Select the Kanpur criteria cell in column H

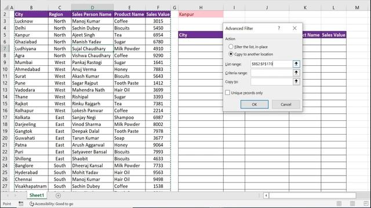201,14
